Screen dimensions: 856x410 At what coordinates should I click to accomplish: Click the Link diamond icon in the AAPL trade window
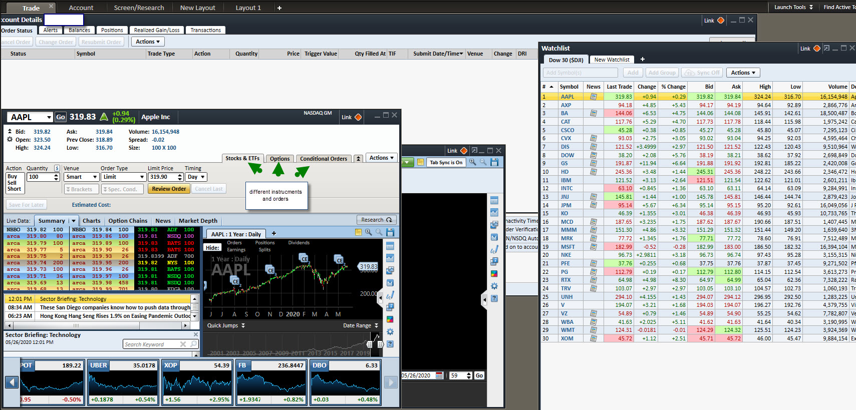click(358, 117)
